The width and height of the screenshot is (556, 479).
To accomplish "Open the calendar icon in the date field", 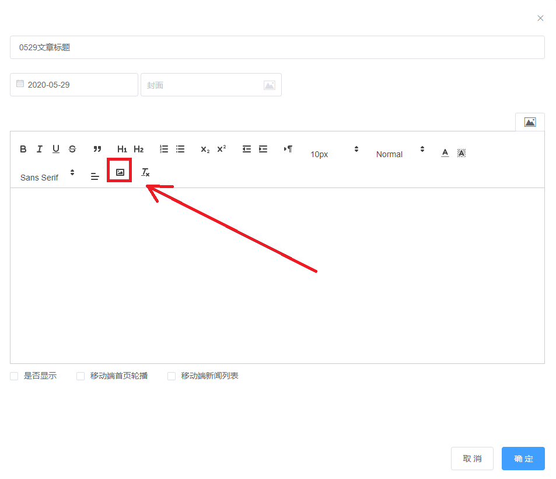I will [x=20, y=84].
